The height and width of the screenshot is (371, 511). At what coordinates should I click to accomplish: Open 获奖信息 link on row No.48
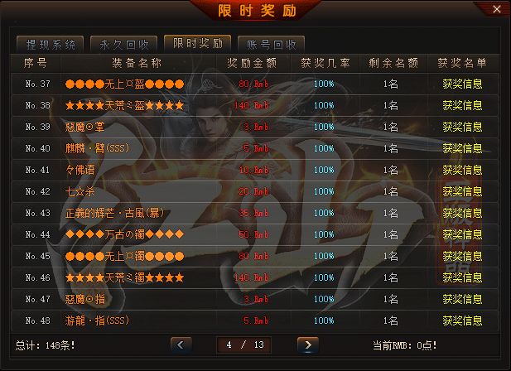[462, 320]
